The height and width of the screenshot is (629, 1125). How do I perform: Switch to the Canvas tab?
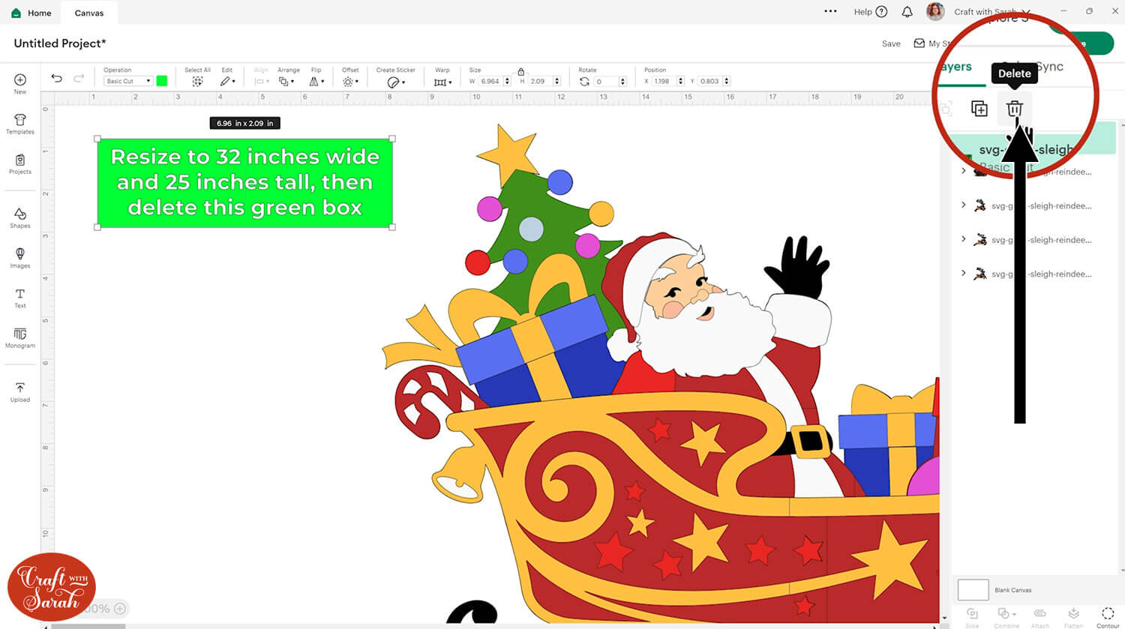point(88,12)
